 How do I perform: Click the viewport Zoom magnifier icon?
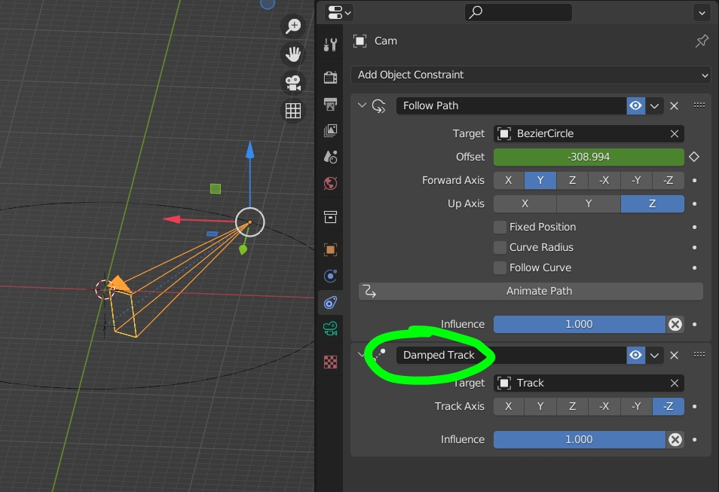tap(292, 26)
